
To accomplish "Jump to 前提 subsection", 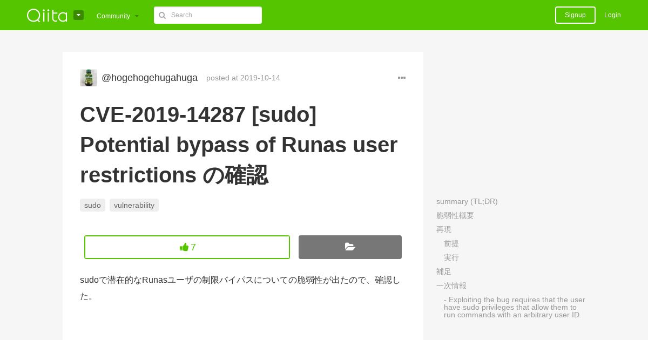I will coord(451,243).
